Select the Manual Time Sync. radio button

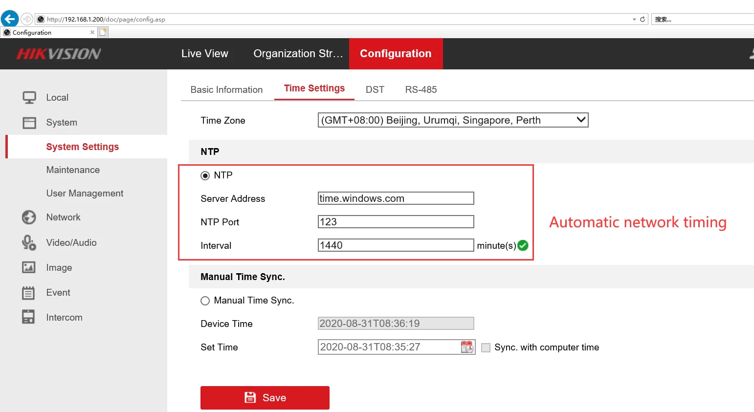[205, 301]
